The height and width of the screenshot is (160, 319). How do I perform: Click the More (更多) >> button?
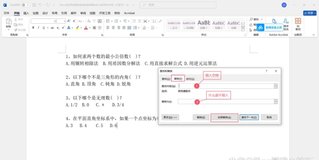pos(170,117)
